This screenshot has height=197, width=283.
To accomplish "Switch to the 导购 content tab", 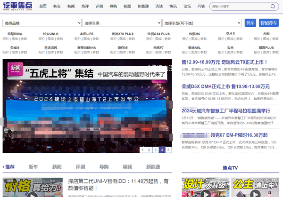I will click(104, 167).
